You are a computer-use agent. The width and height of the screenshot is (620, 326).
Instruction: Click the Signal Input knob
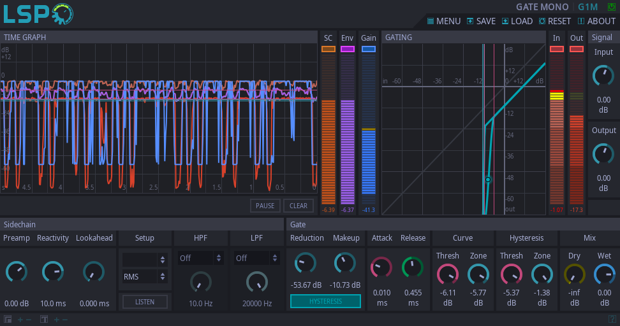[603, 76]
